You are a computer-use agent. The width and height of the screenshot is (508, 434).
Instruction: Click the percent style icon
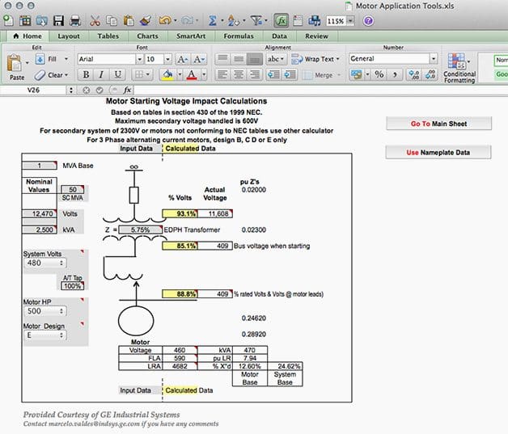[x=379, y=74]
